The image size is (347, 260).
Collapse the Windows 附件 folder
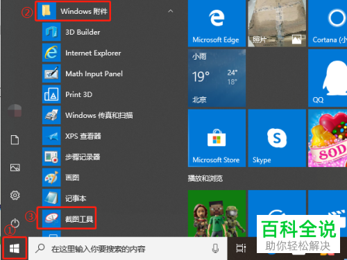pos(171,11)
